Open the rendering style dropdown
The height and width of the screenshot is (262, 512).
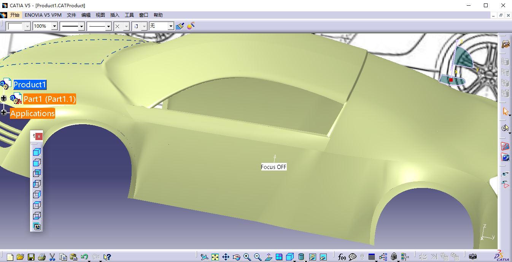[x=144, y=26]
